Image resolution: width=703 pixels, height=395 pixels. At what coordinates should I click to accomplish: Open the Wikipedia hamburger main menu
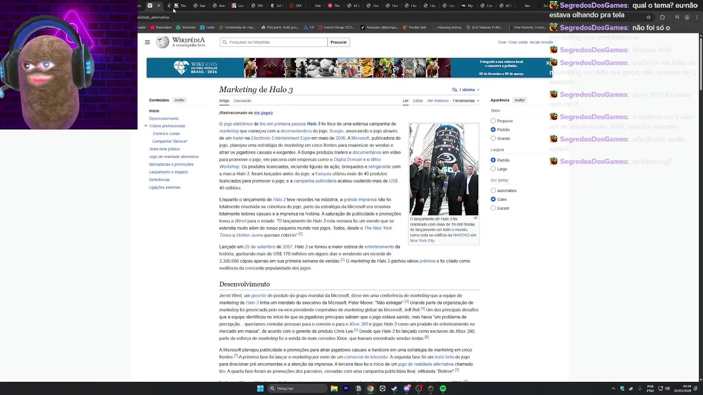pyautogui.click(x=147, y=42)
